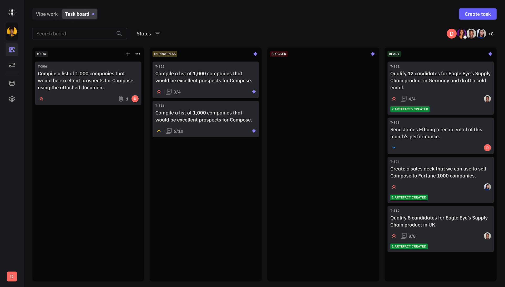
Task: Open user profile avatar in sidebar
Action: pyautogui.click(x=12, y=32)
